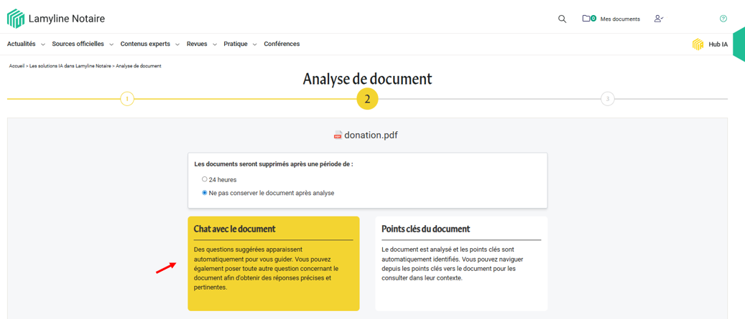Expand the Actualités menu chevron
Screen dimensions: 745x319
[x=43, y=44]
